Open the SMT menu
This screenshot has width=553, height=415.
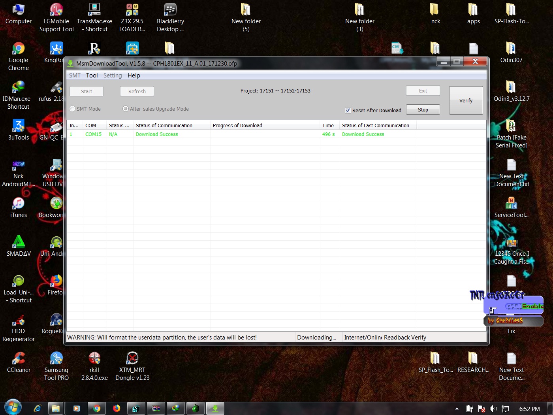pos(75,75)
